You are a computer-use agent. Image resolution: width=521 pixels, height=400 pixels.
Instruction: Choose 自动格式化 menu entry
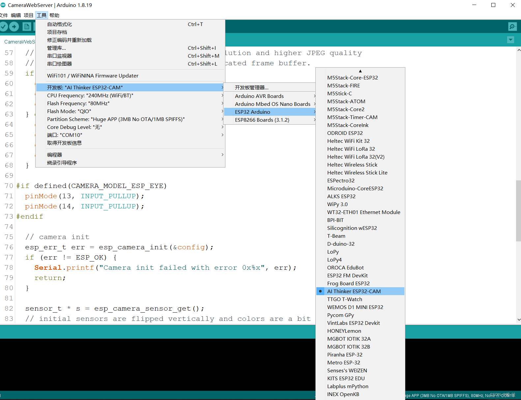coord(130,24)
